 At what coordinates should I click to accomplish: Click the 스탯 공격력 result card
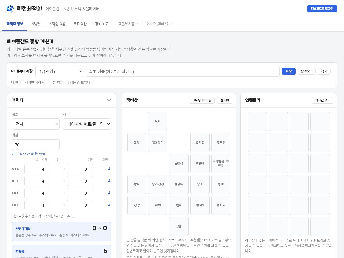coord(61,231)
